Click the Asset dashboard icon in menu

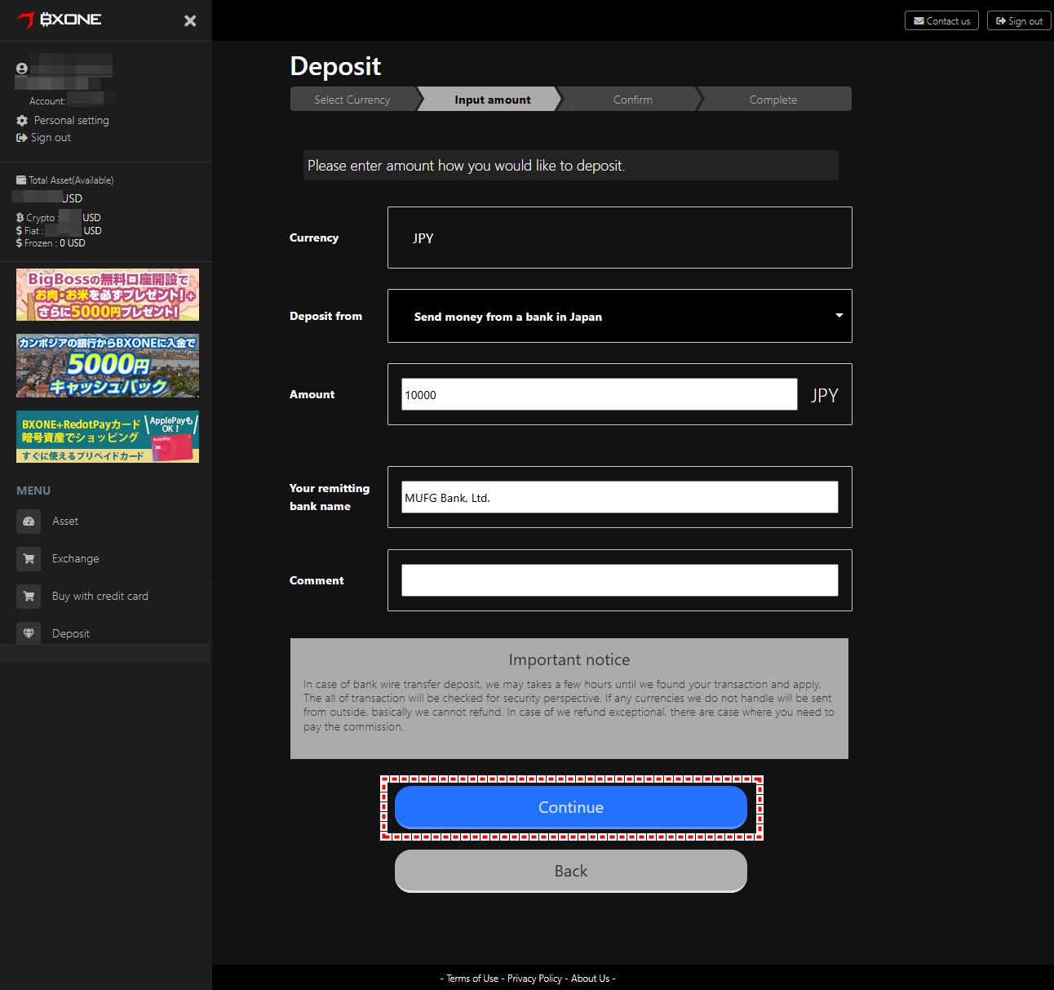coord(29,521)
